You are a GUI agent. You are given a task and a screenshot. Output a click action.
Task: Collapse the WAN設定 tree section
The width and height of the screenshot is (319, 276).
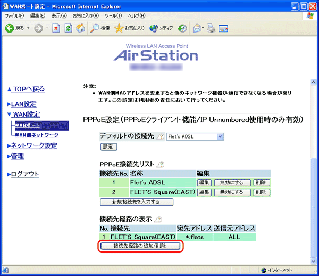tap(9, 115)
